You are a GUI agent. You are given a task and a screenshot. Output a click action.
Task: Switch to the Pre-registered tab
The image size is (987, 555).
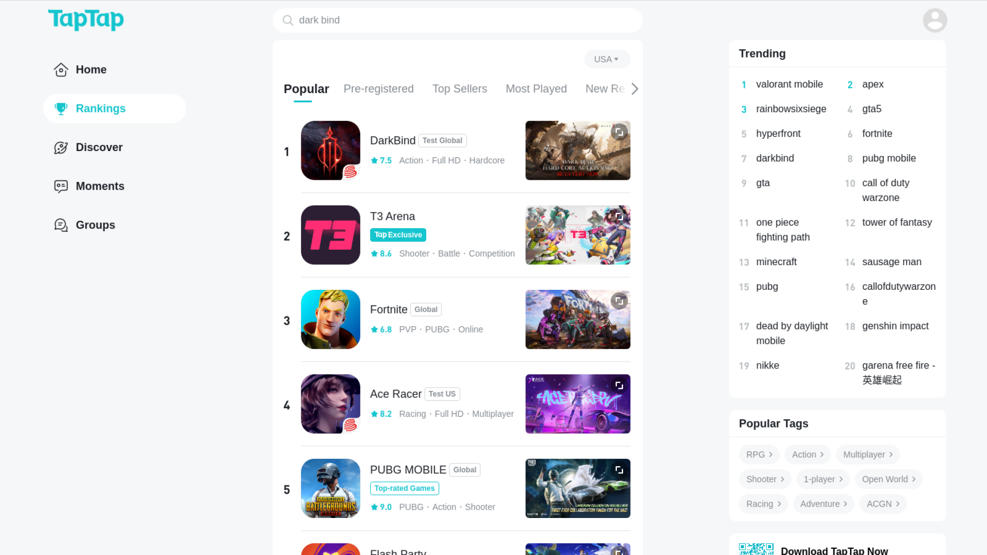click(378, 89)
